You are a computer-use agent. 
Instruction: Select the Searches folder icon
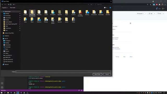pyautogui.click(x=60, y=20)
